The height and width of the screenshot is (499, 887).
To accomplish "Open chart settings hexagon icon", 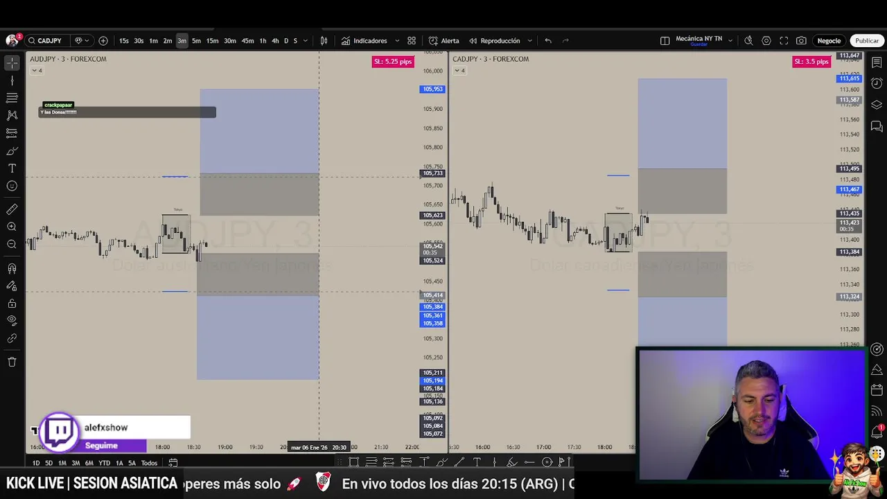I will (x=766, y=41).
